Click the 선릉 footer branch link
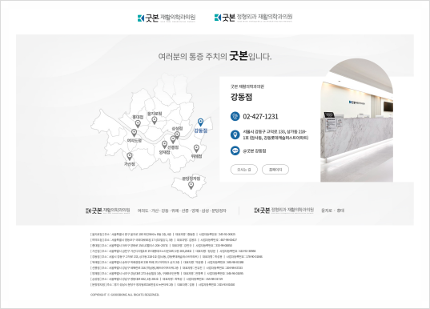 [185, 211]
